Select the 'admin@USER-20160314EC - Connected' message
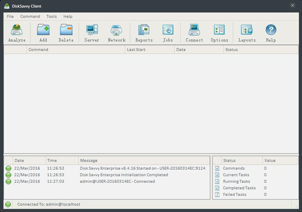Image resolution: width=302 pixels, height=212 pixels. click(117, 181)
